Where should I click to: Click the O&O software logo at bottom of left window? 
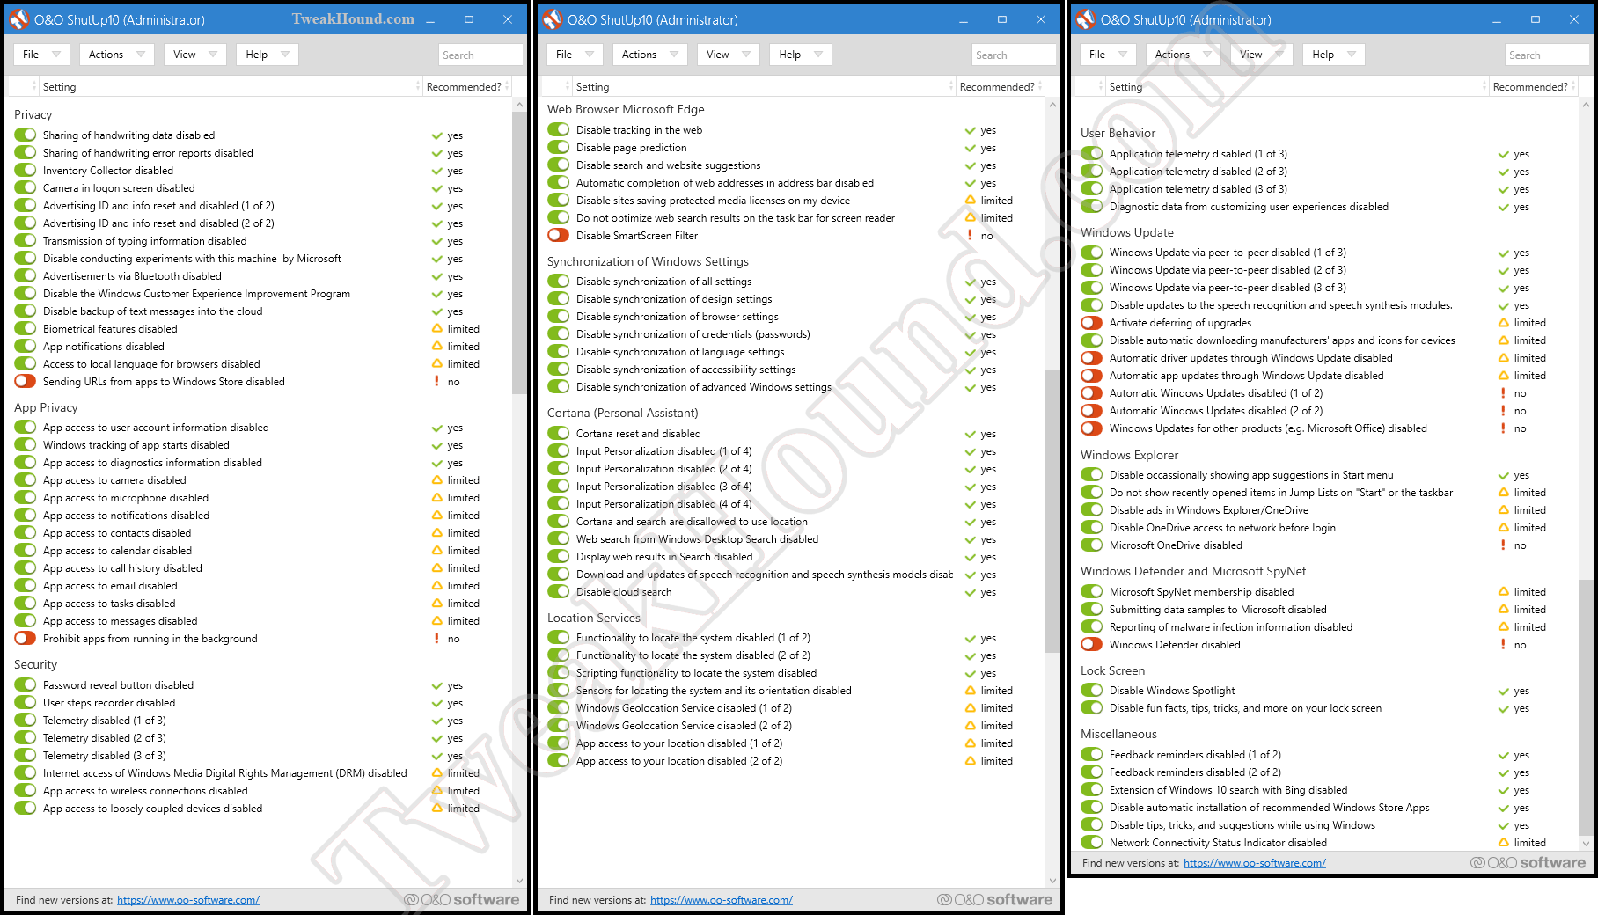tap(461, 899)
